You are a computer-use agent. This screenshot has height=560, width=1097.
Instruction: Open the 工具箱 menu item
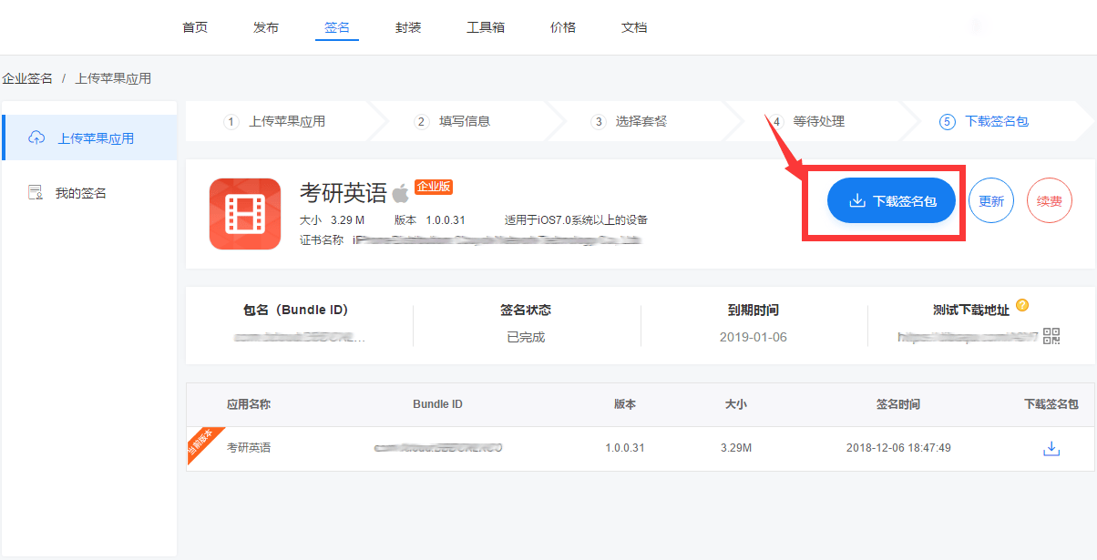pyautogui.click(x=486, y=27)
